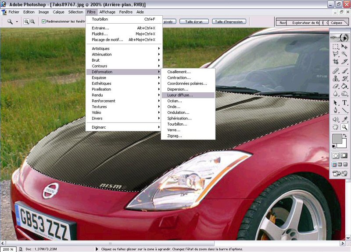This screenshot has width=351, height=252.
Task: Click the partly hidden pixels button
Action: (x=169, y=21)
